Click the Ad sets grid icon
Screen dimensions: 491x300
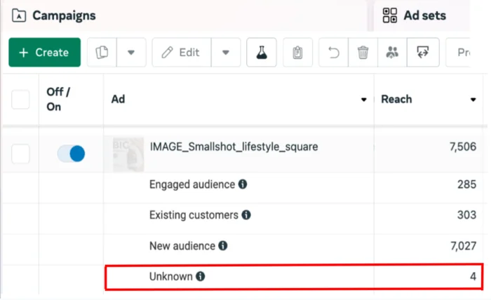point(390,15)
